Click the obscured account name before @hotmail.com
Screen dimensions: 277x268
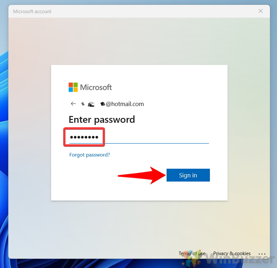coord(93,104)
